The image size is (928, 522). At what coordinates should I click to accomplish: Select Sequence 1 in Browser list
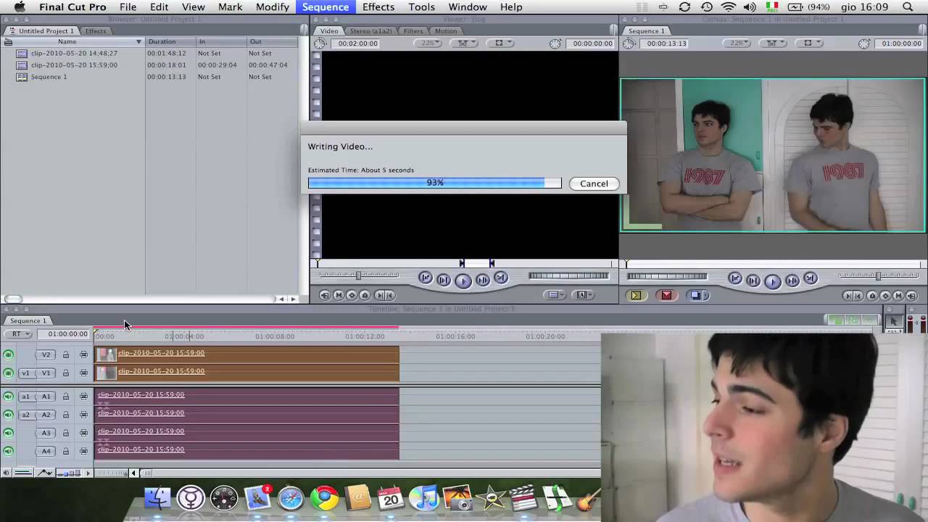pyautogui.click(x=49, y=76)
